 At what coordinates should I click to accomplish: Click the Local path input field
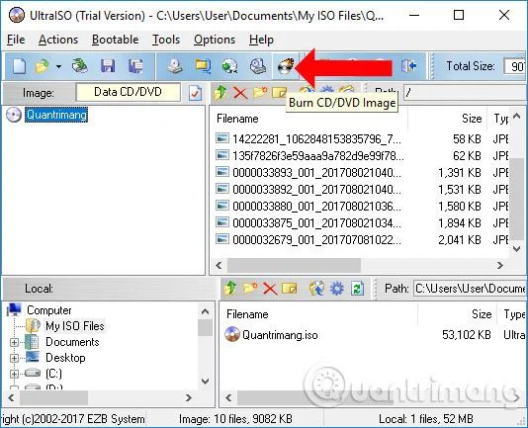tap(470, 289)
